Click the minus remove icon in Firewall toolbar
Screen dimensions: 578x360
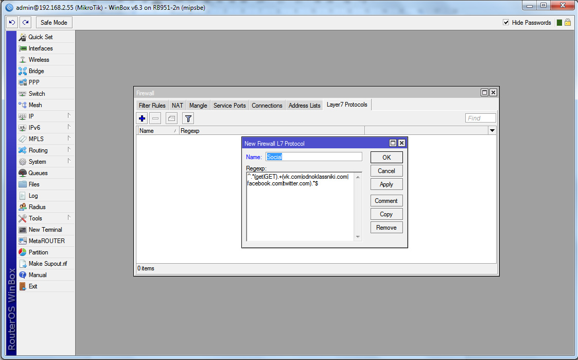pyautogui.click(x=155, y=118)
